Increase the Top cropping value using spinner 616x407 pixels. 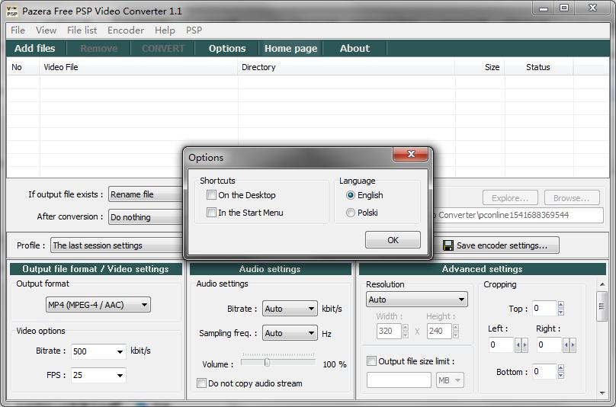(x=561, y=305)
